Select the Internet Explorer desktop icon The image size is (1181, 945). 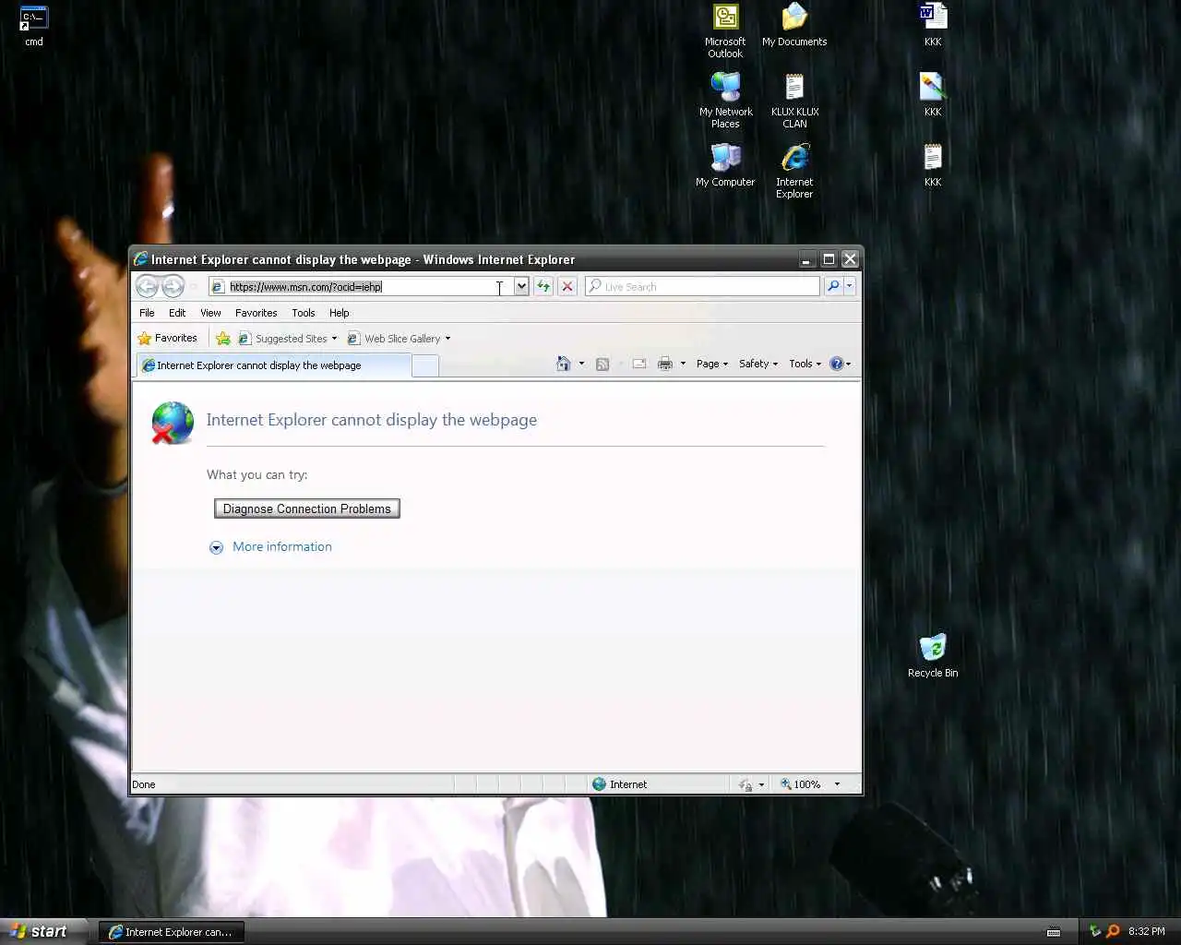click(x=794, y=171)
